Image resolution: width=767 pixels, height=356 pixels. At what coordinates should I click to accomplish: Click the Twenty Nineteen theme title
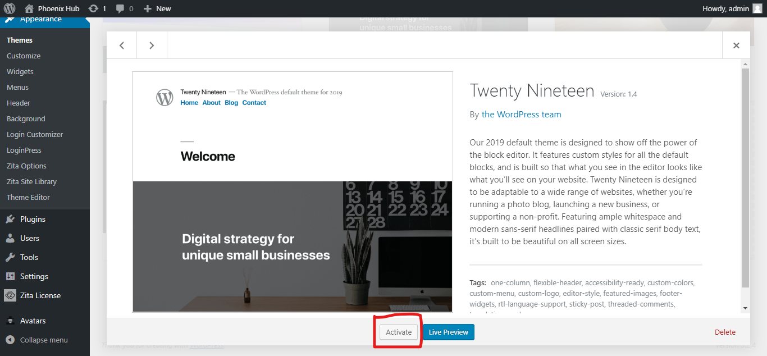click(x=532, y=91)
